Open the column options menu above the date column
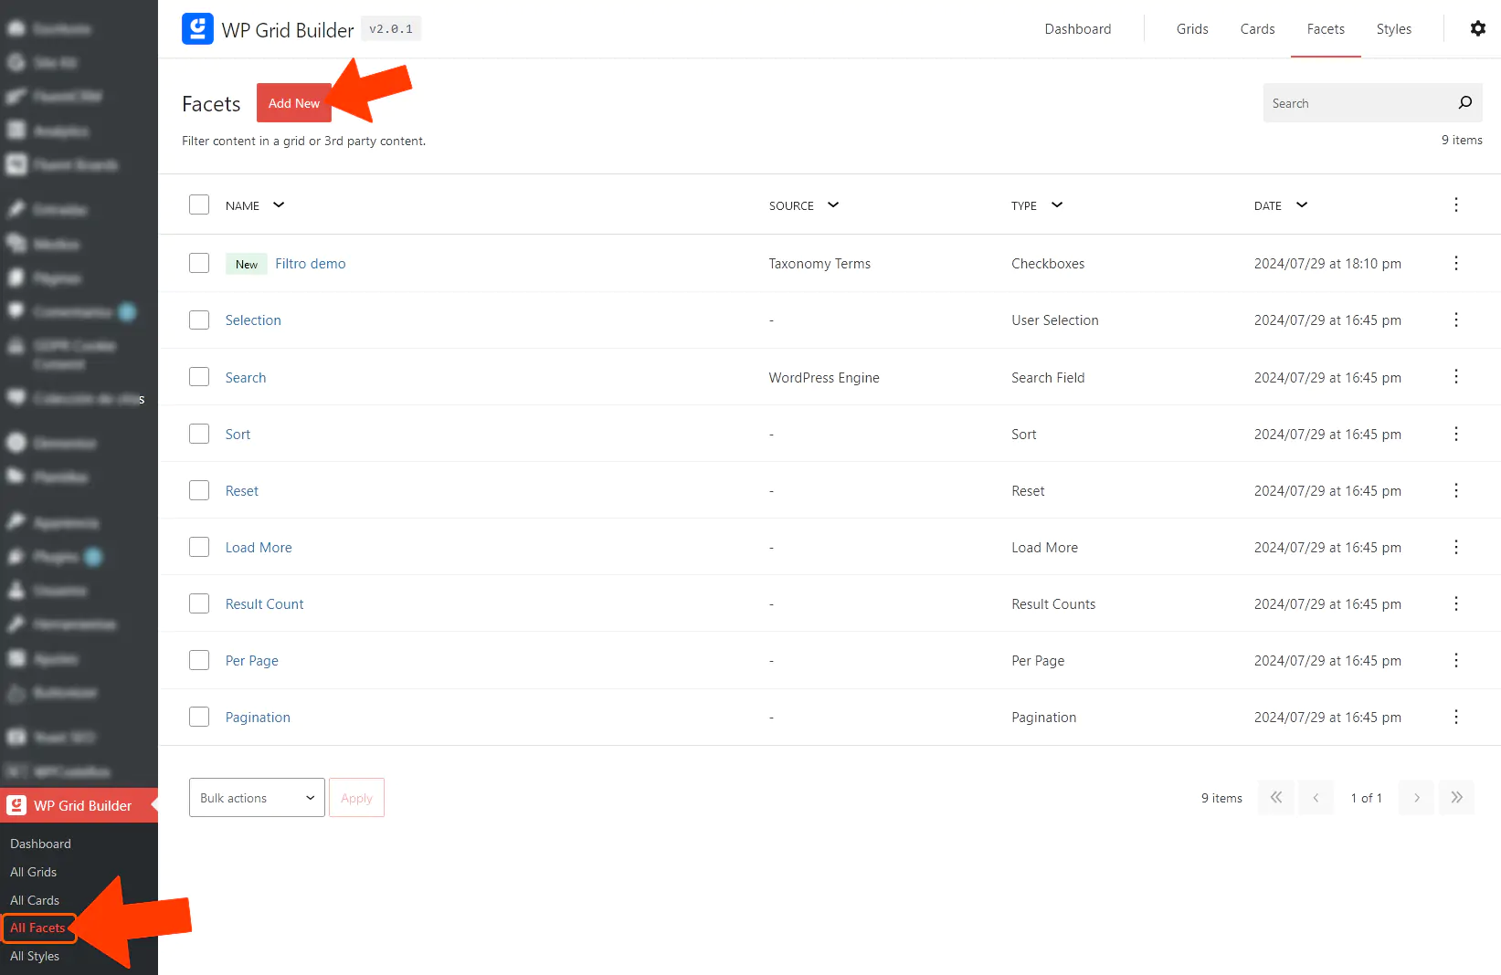 1455,204
